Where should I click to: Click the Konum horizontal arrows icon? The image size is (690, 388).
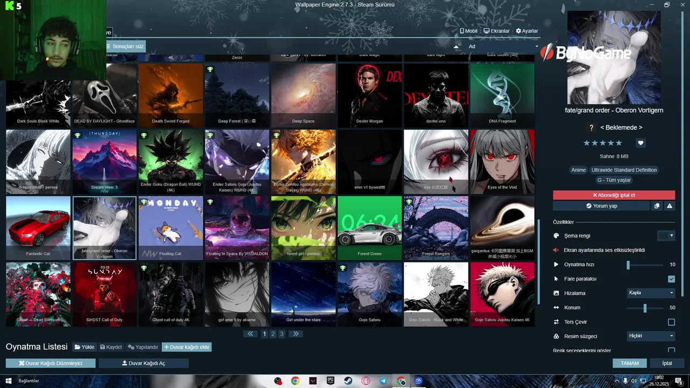556,308
